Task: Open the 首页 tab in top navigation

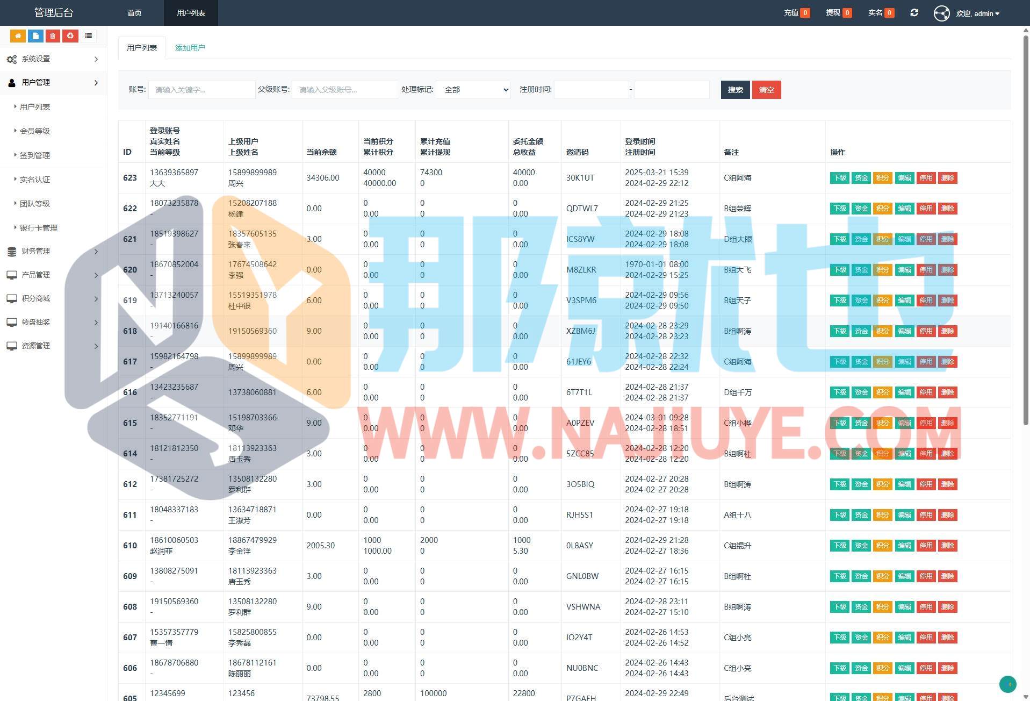Action: (134, 13)
